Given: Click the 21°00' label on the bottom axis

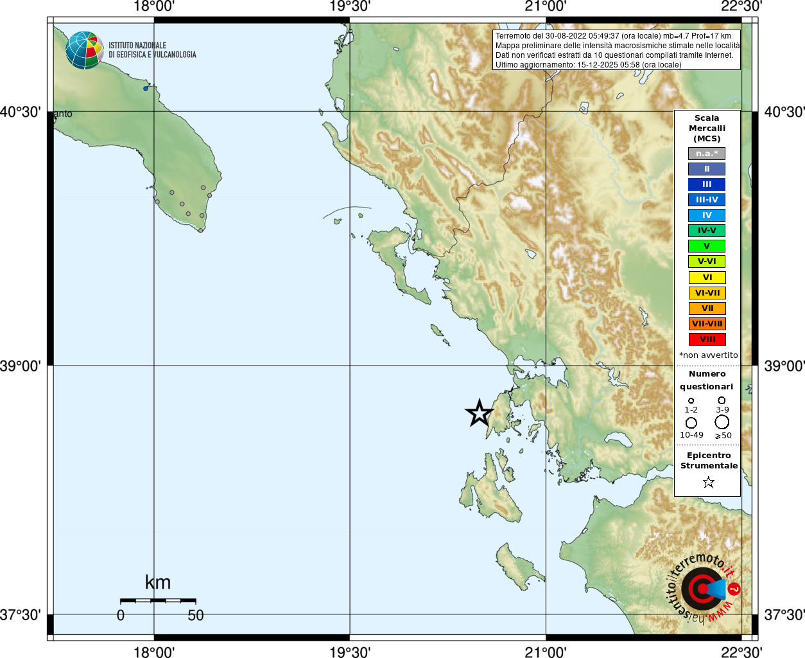Looking at the screenshot, I should tap(546, 652).
